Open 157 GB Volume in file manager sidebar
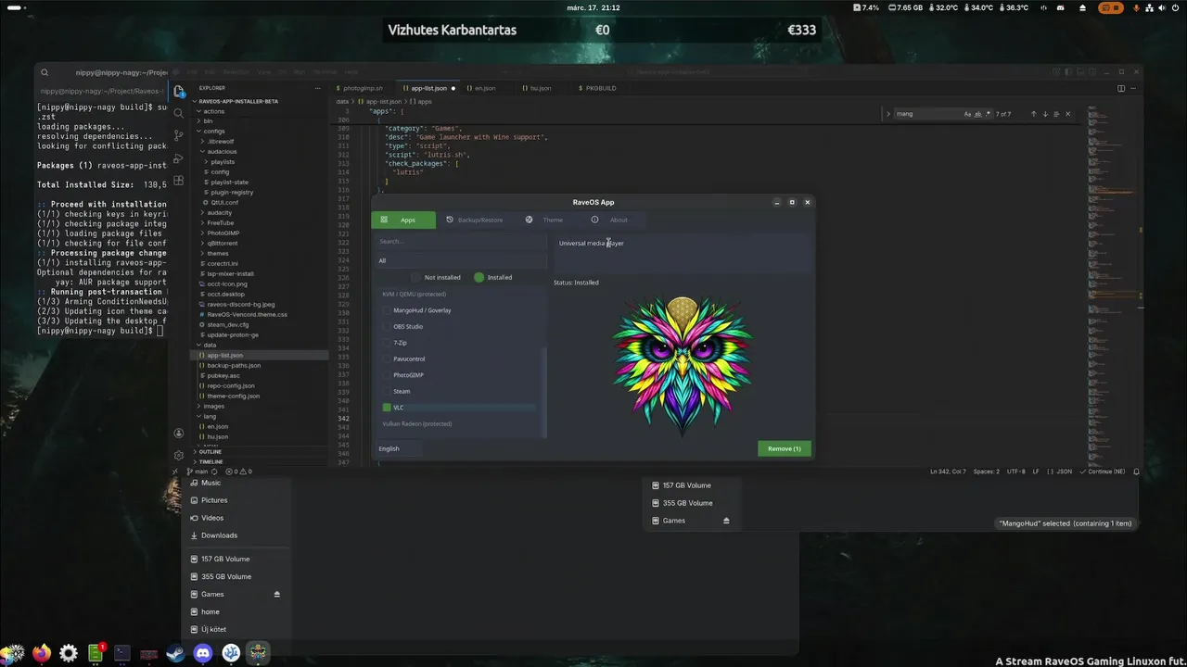 click(x=225, y=559)
